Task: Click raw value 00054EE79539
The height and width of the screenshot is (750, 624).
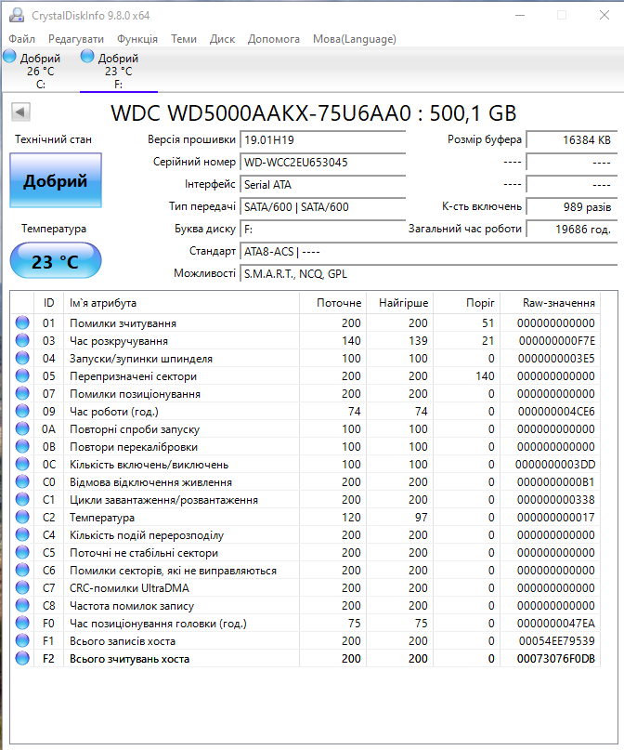Action: (556, 641)
